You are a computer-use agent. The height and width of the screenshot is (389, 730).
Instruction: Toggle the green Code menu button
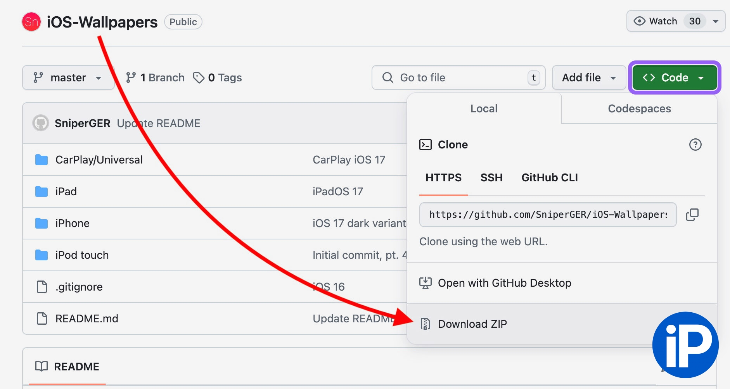pos(674,78)
